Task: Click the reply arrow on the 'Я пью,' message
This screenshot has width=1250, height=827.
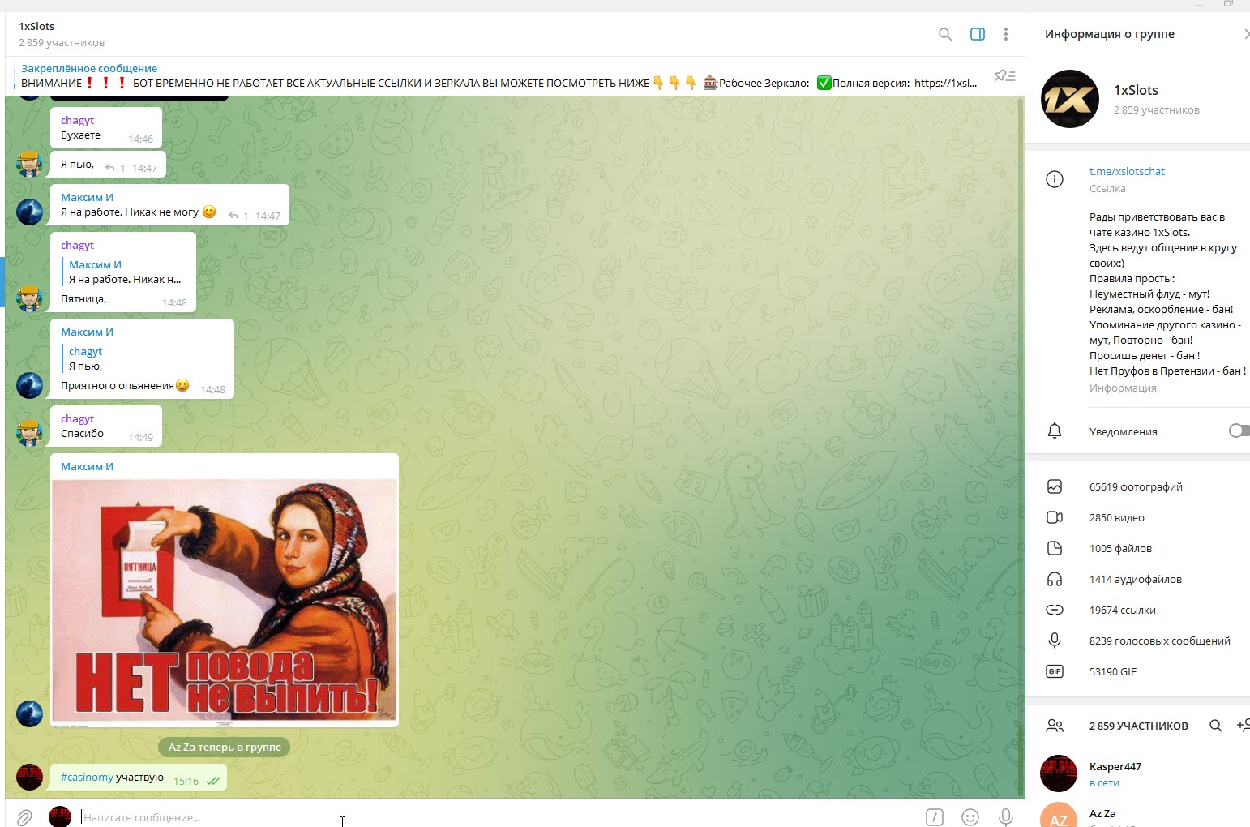Action: (110, 168)
